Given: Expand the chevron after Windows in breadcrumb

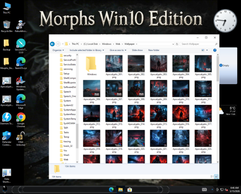Looking at the screenshot, I should point(113,44).
